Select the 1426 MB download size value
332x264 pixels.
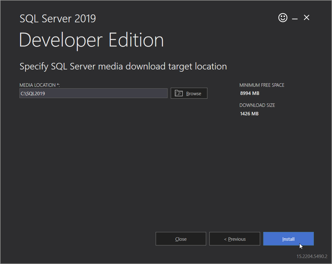click(249, 114)
